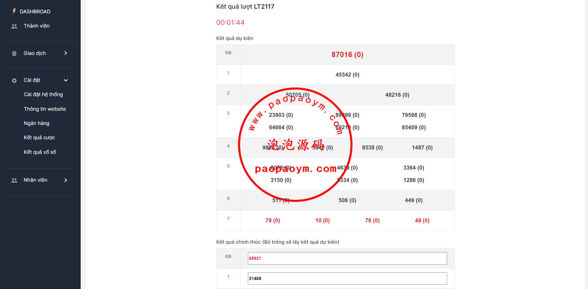Open the Thông tin website page
This screenshot has height=289, width=588.
pos(45,109)
